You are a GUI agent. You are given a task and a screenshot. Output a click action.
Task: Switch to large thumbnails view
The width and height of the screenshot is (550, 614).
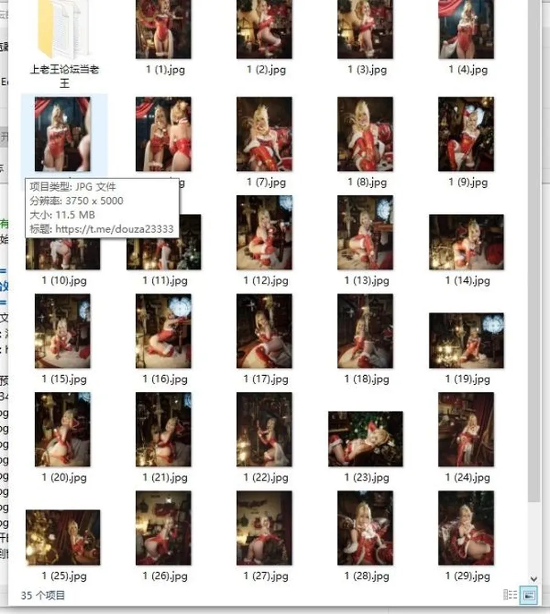528,595
